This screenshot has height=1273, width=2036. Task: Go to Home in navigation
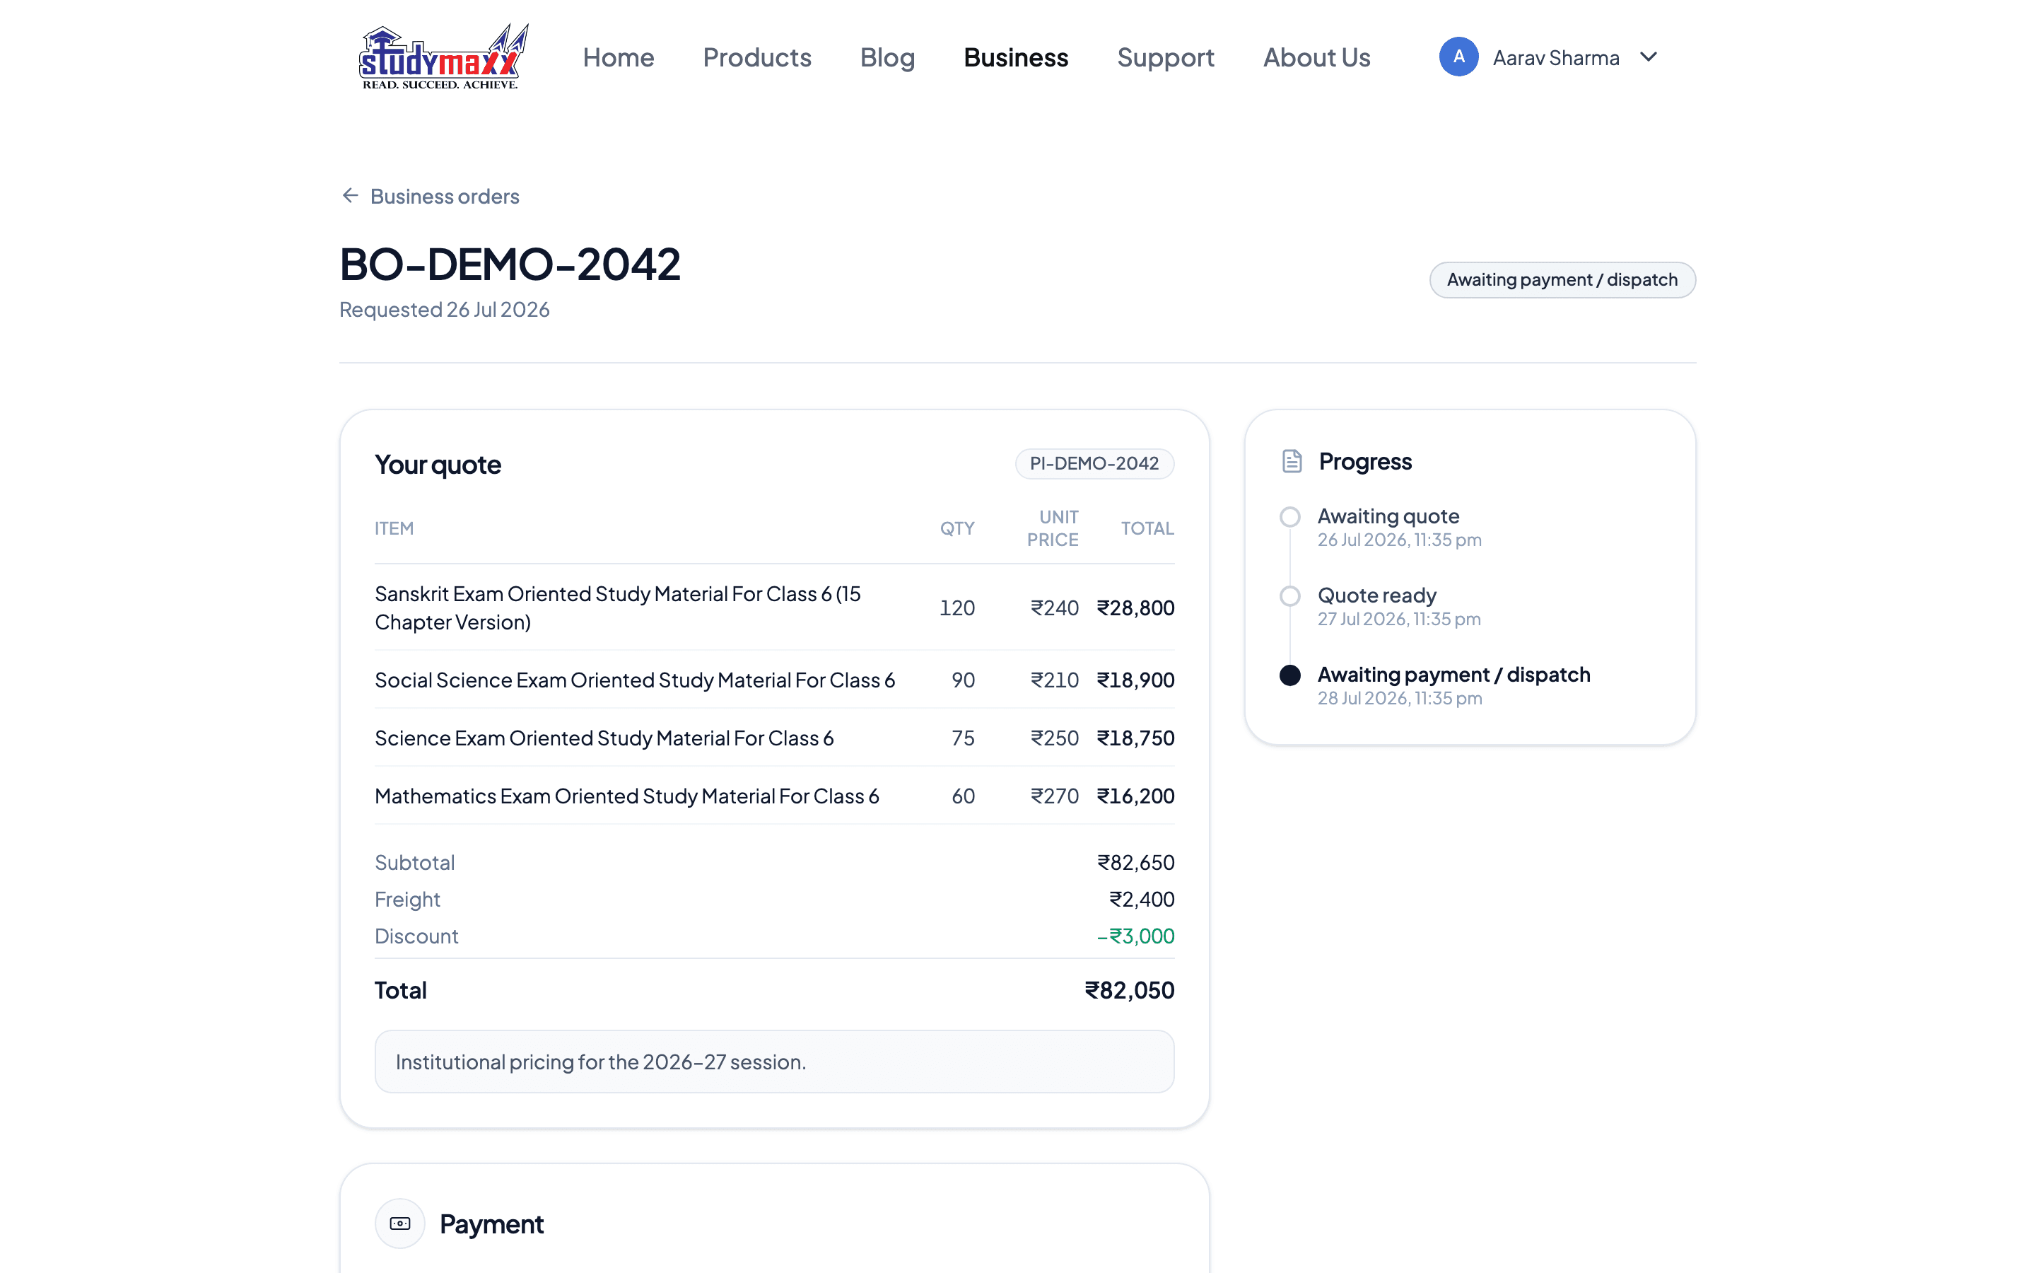click(619, 57)
